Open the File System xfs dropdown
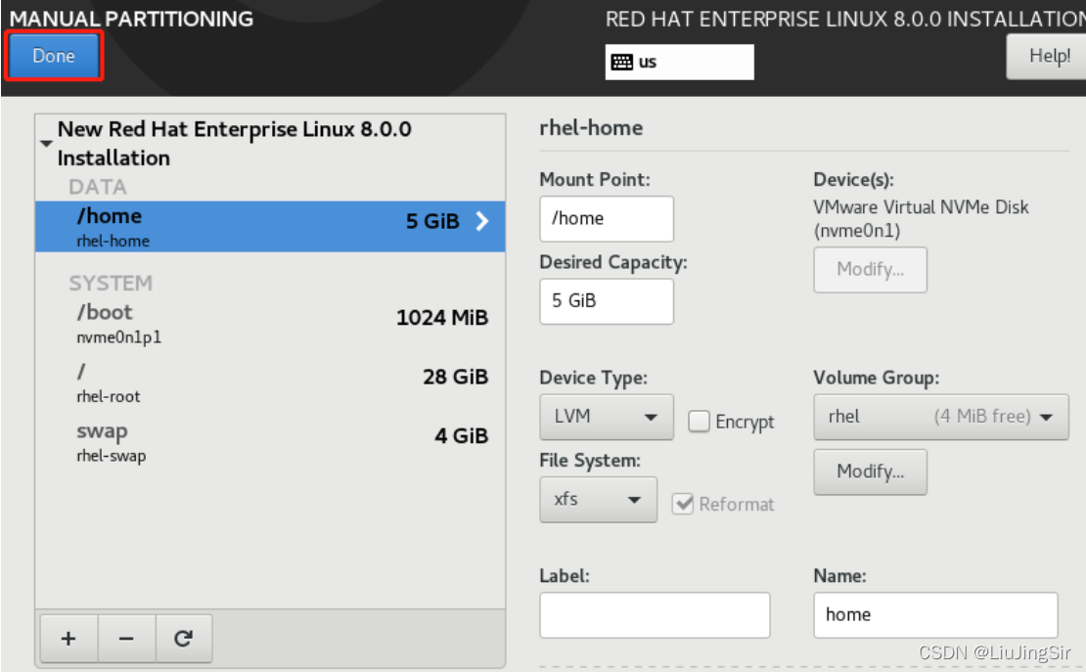This screenshot has width=1086, height=672. point(598,500)
